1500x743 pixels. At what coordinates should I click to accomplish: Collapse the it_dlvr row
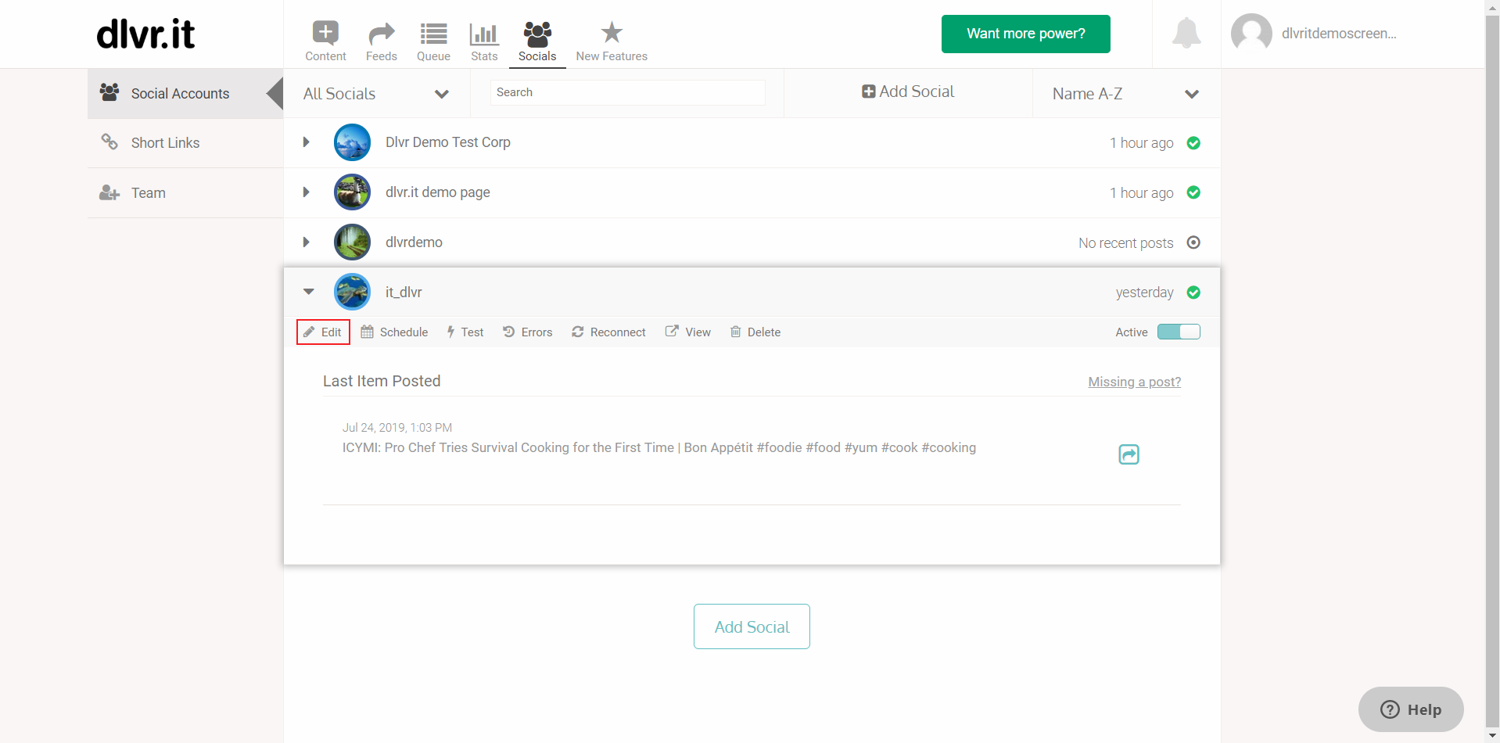pyautogui.click(x=309, y=292)
